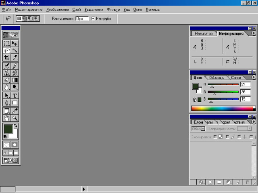Toggle the 'Не грубо' anti-alias checkbox
Image resolution: width=258 pixels, height=193 pixels.
click(93, 18)
